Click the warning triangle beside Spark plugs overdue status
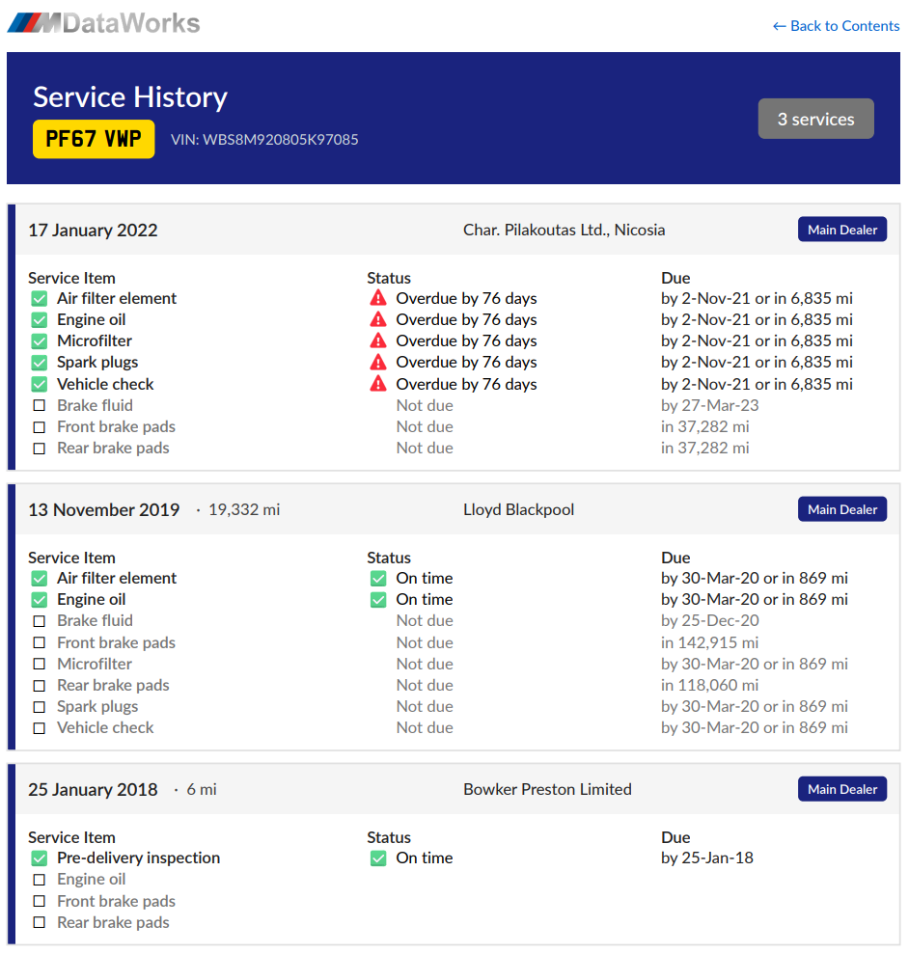909x953 pixels. pos(378,362)
